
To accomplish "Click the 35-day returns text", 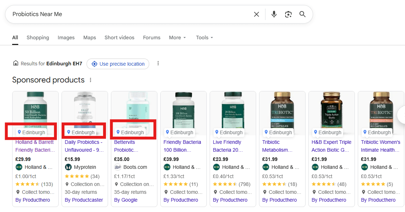I will click(130, 192).
